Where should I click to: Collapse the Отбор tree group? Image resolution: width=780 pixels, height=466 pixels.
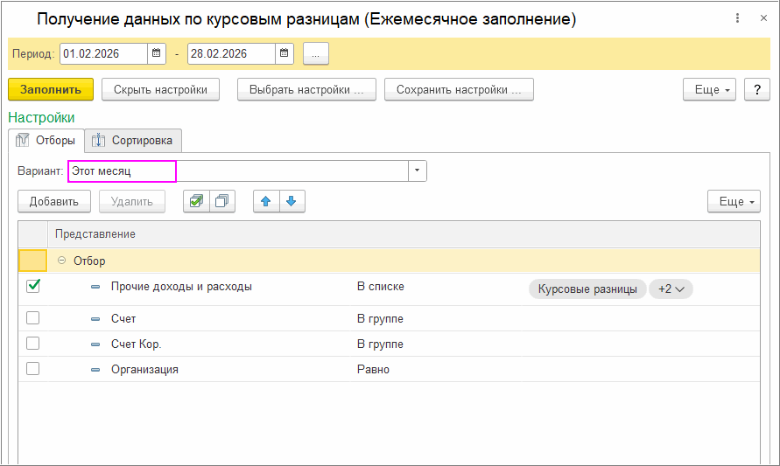coord(61,261)
